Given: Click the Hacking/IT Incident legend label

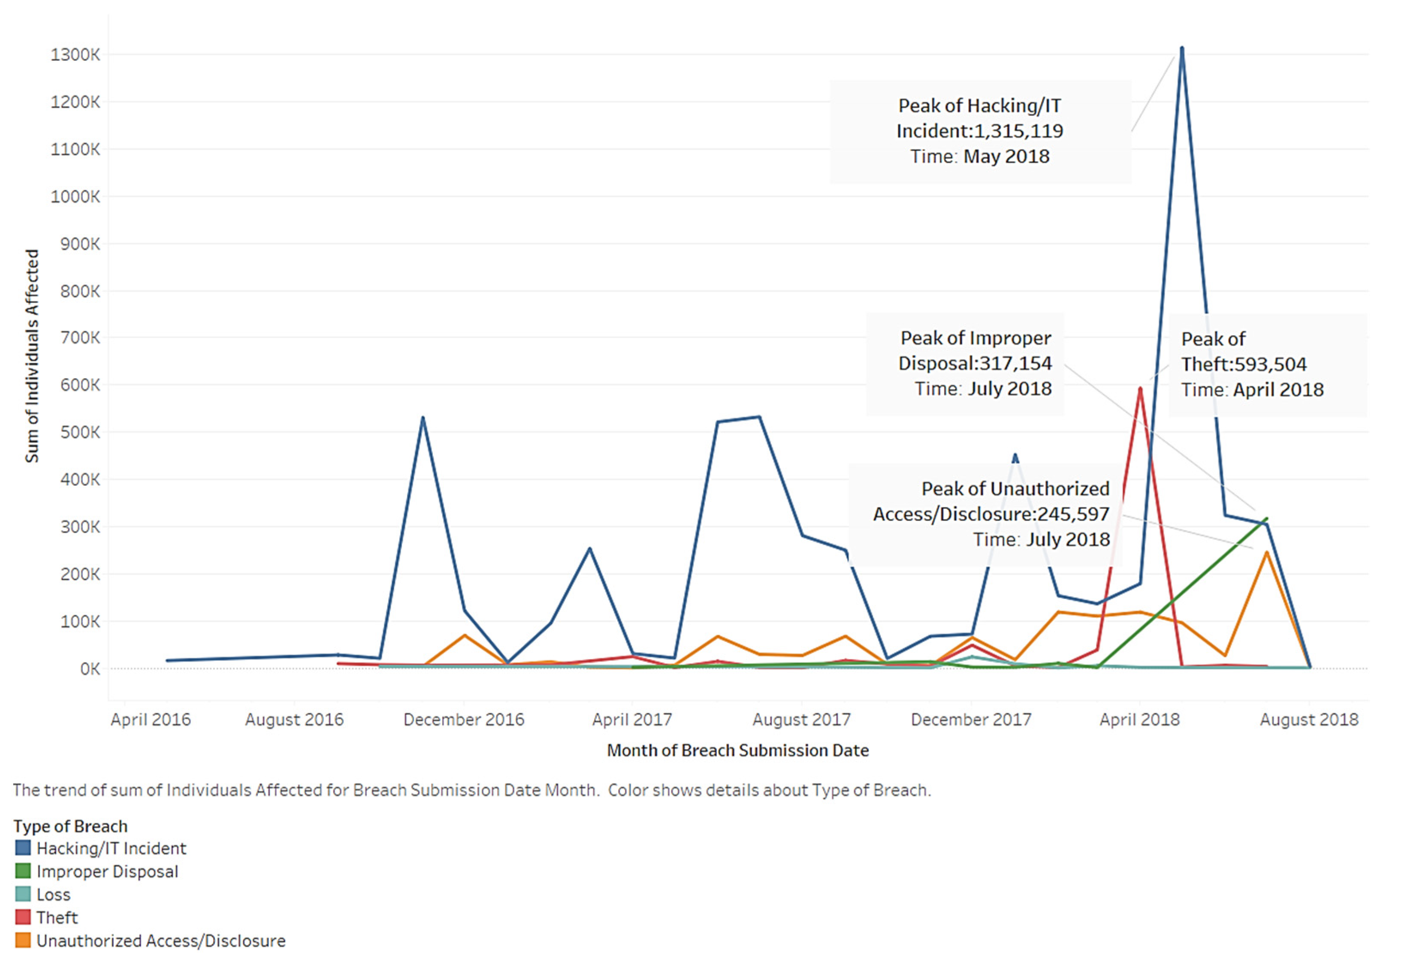Looking at the screenshot, I should pos(111,849).
